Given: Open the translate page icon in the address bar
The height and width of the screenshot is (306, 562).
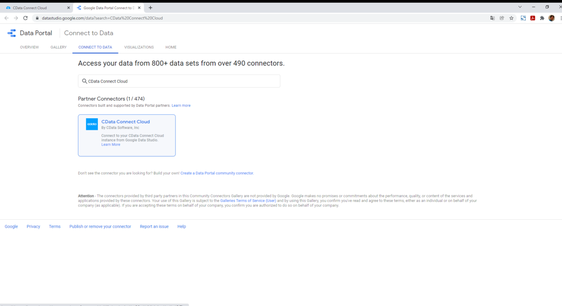Looking at the screenshot, I should click(492, 18).
